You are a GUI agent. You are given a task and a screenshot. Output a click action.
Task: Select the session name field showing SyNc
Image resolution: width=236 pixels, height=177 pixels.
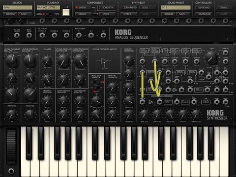point(18,7)
